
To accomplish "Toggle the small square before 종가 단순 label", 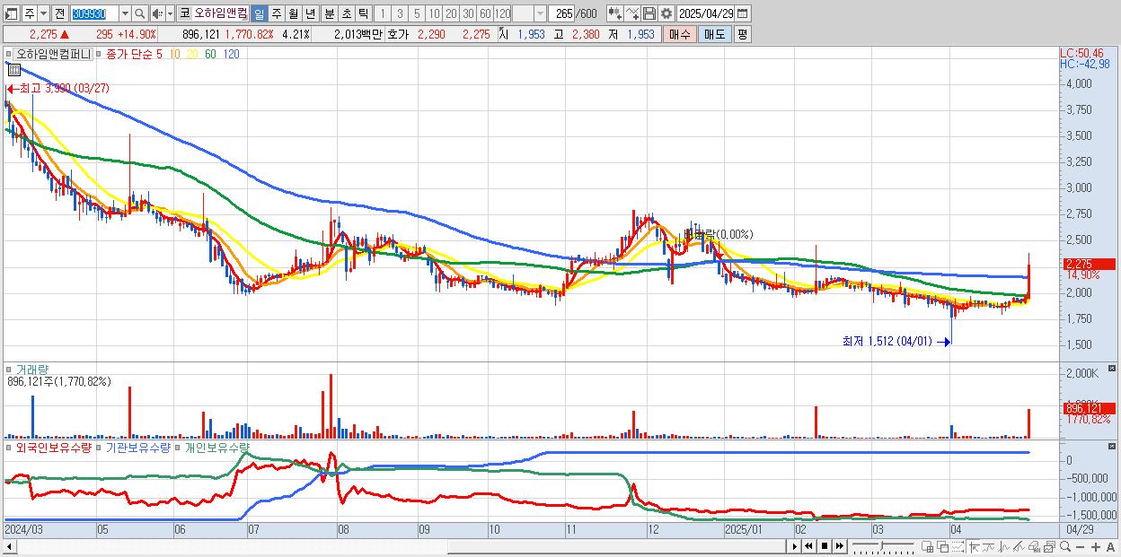I will click(x=101, y=54).
